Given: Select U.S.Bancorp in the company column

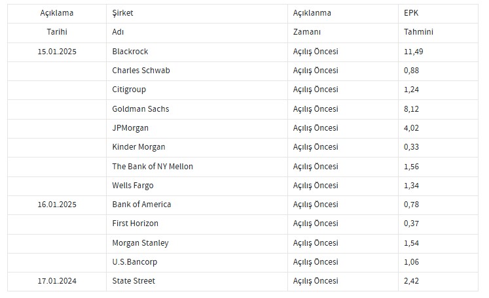Looking at the screenshot, I should (135, 262).
